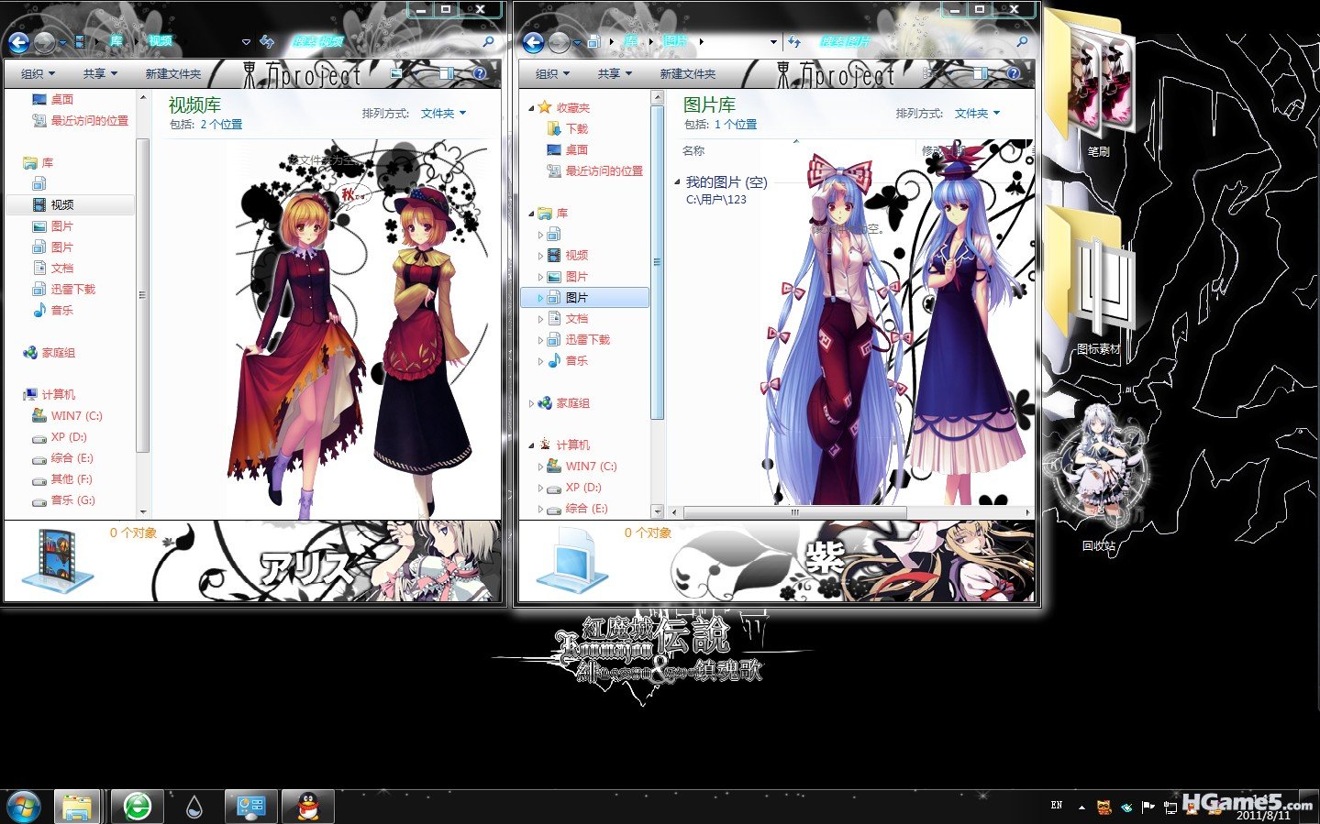This screenshot has height=824, width=1320.
Task: Click the search magnifier in picture library window
Action: pos(1022,42)
